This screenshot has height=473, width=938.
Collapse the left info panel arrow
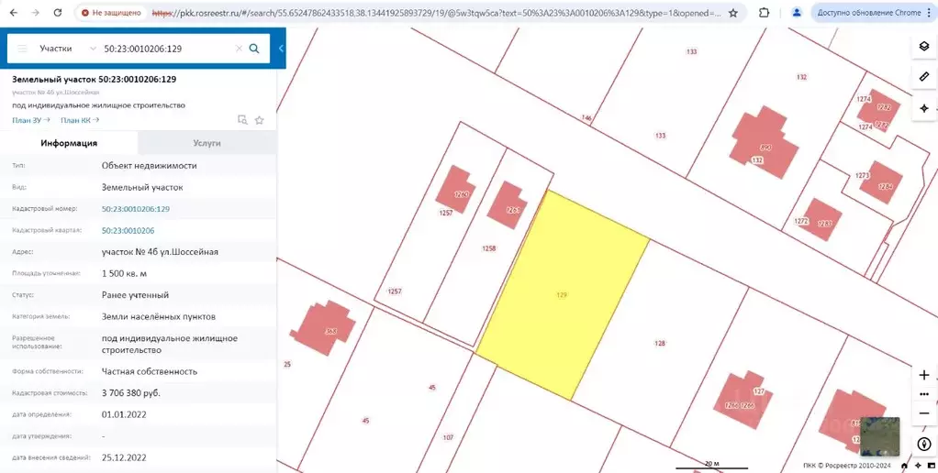[281, 48]
